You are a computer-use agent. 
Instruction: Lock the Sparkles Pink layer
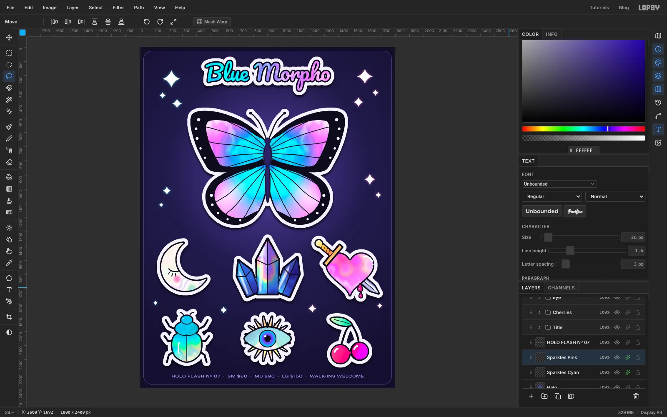[638, 357]
